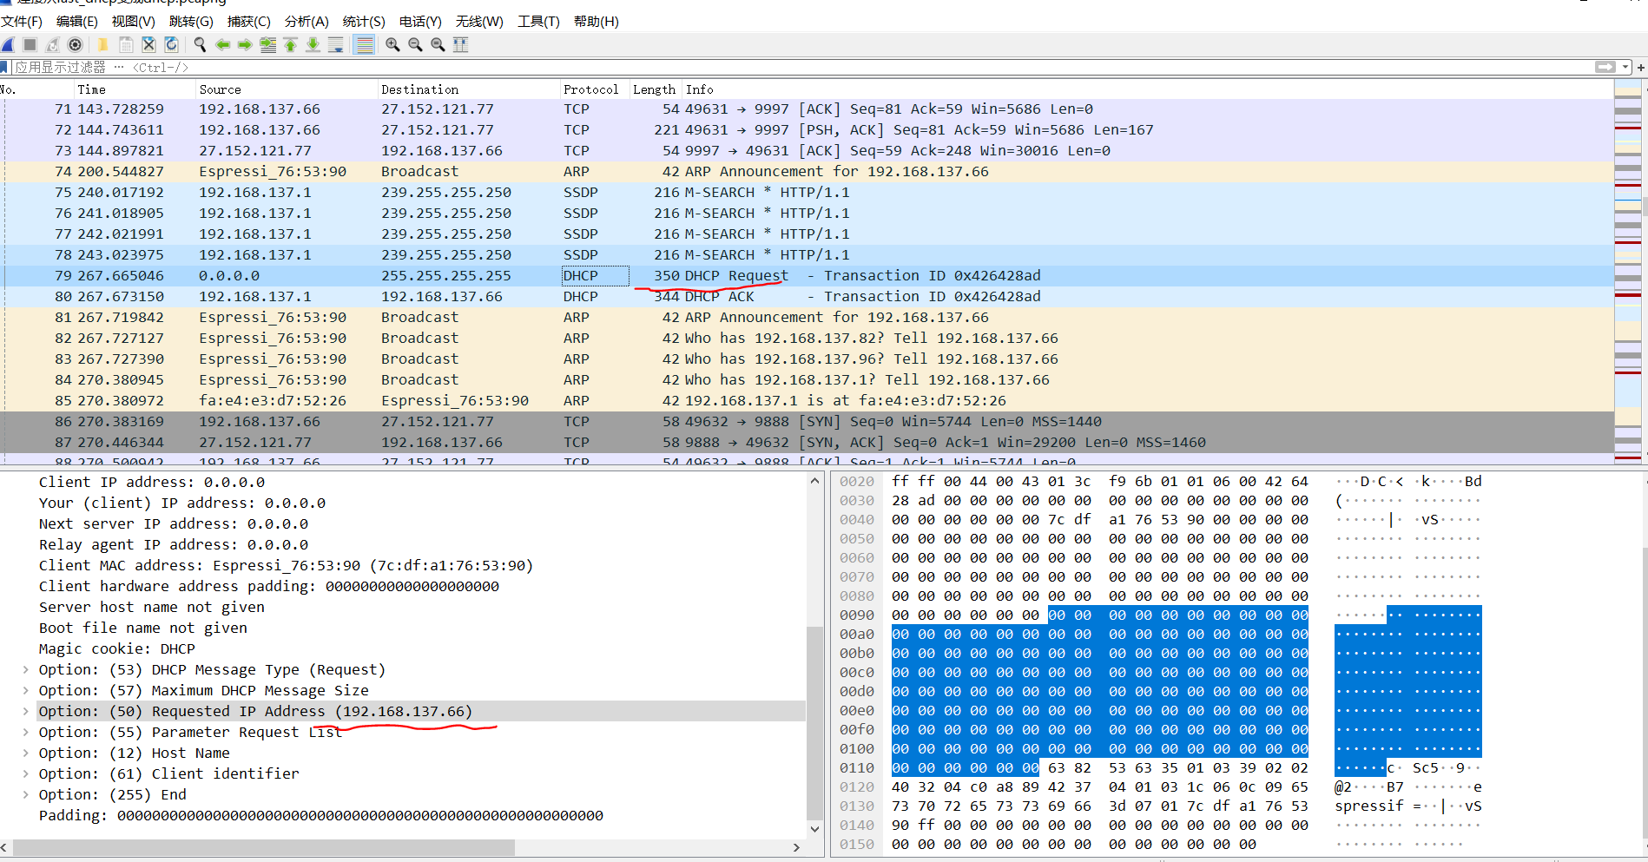Image resolution: width=1648 pixels, height=862 pixels.
Task: Toggle auto-scroll during live capture
Action: tap(336, 45)
